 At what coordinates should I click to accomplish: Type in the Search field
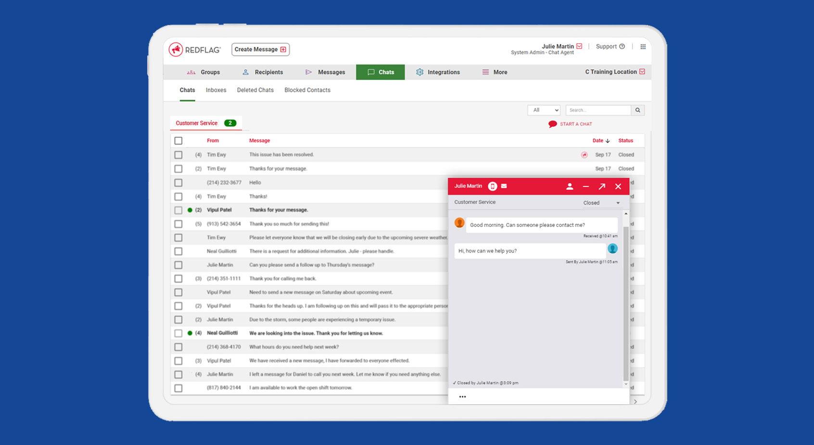pyautogui.click(x=598, y=110)
